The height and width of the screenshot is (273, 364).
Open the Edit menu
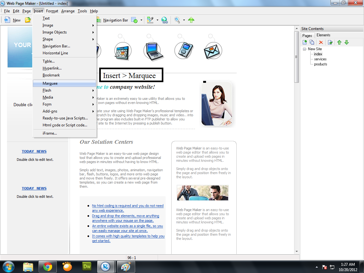pos(16,11)
